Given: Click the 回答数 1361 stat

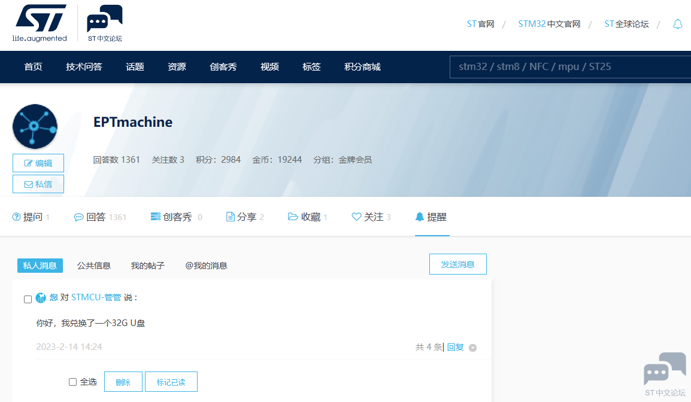Looking at the screenshot, I should (x=116, y=160).
